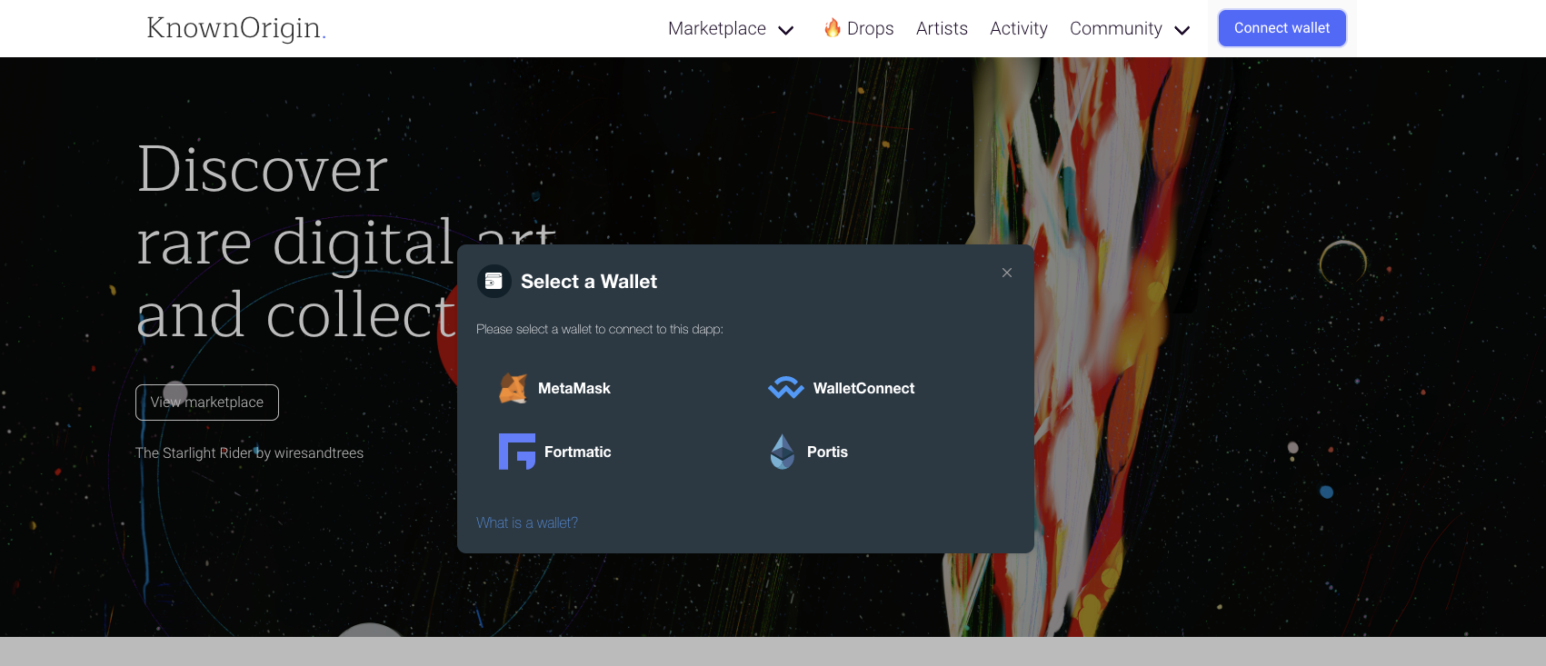This screenshot has height=666, width=1546.
Task: Open the What is a wallet? link
Action: pyautogui.click(x=527, y=522)
